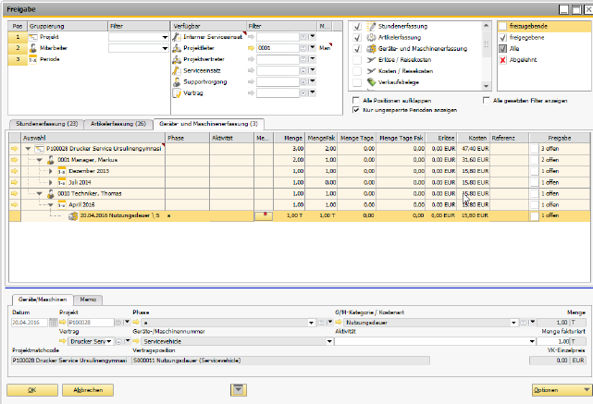The image size is (593, 404).
Task: Open the Projekt filter dropdown in Gruppierung
Action: click(166, 36)
